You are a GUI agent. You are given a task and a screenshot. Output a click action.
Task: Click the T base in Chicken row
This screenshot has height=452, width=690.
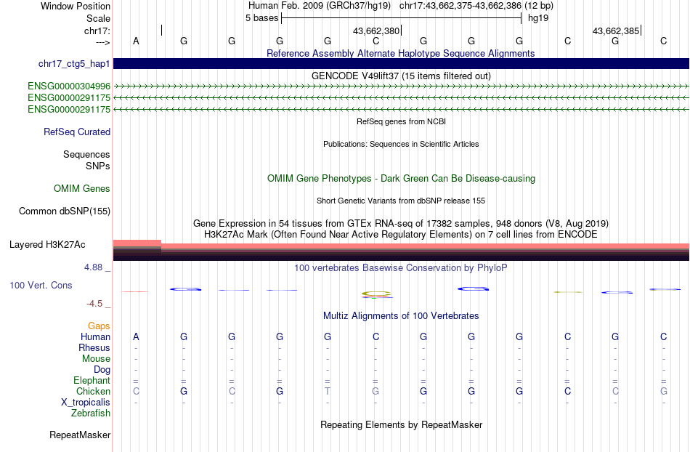[328, 391]
